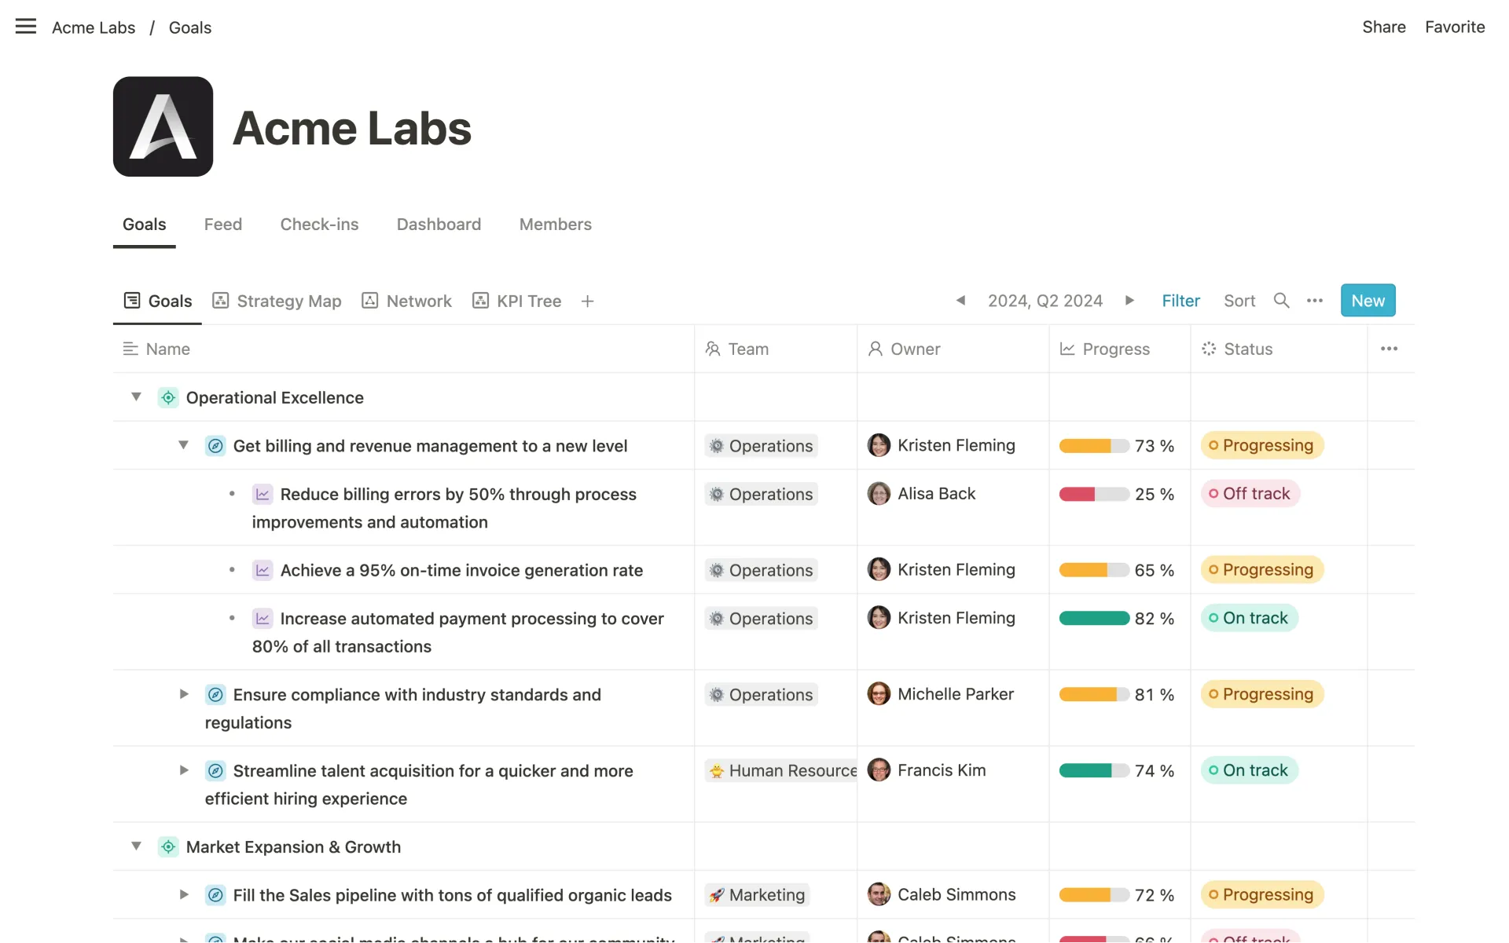Go to next time period arrow

(x=1129, y=301)
